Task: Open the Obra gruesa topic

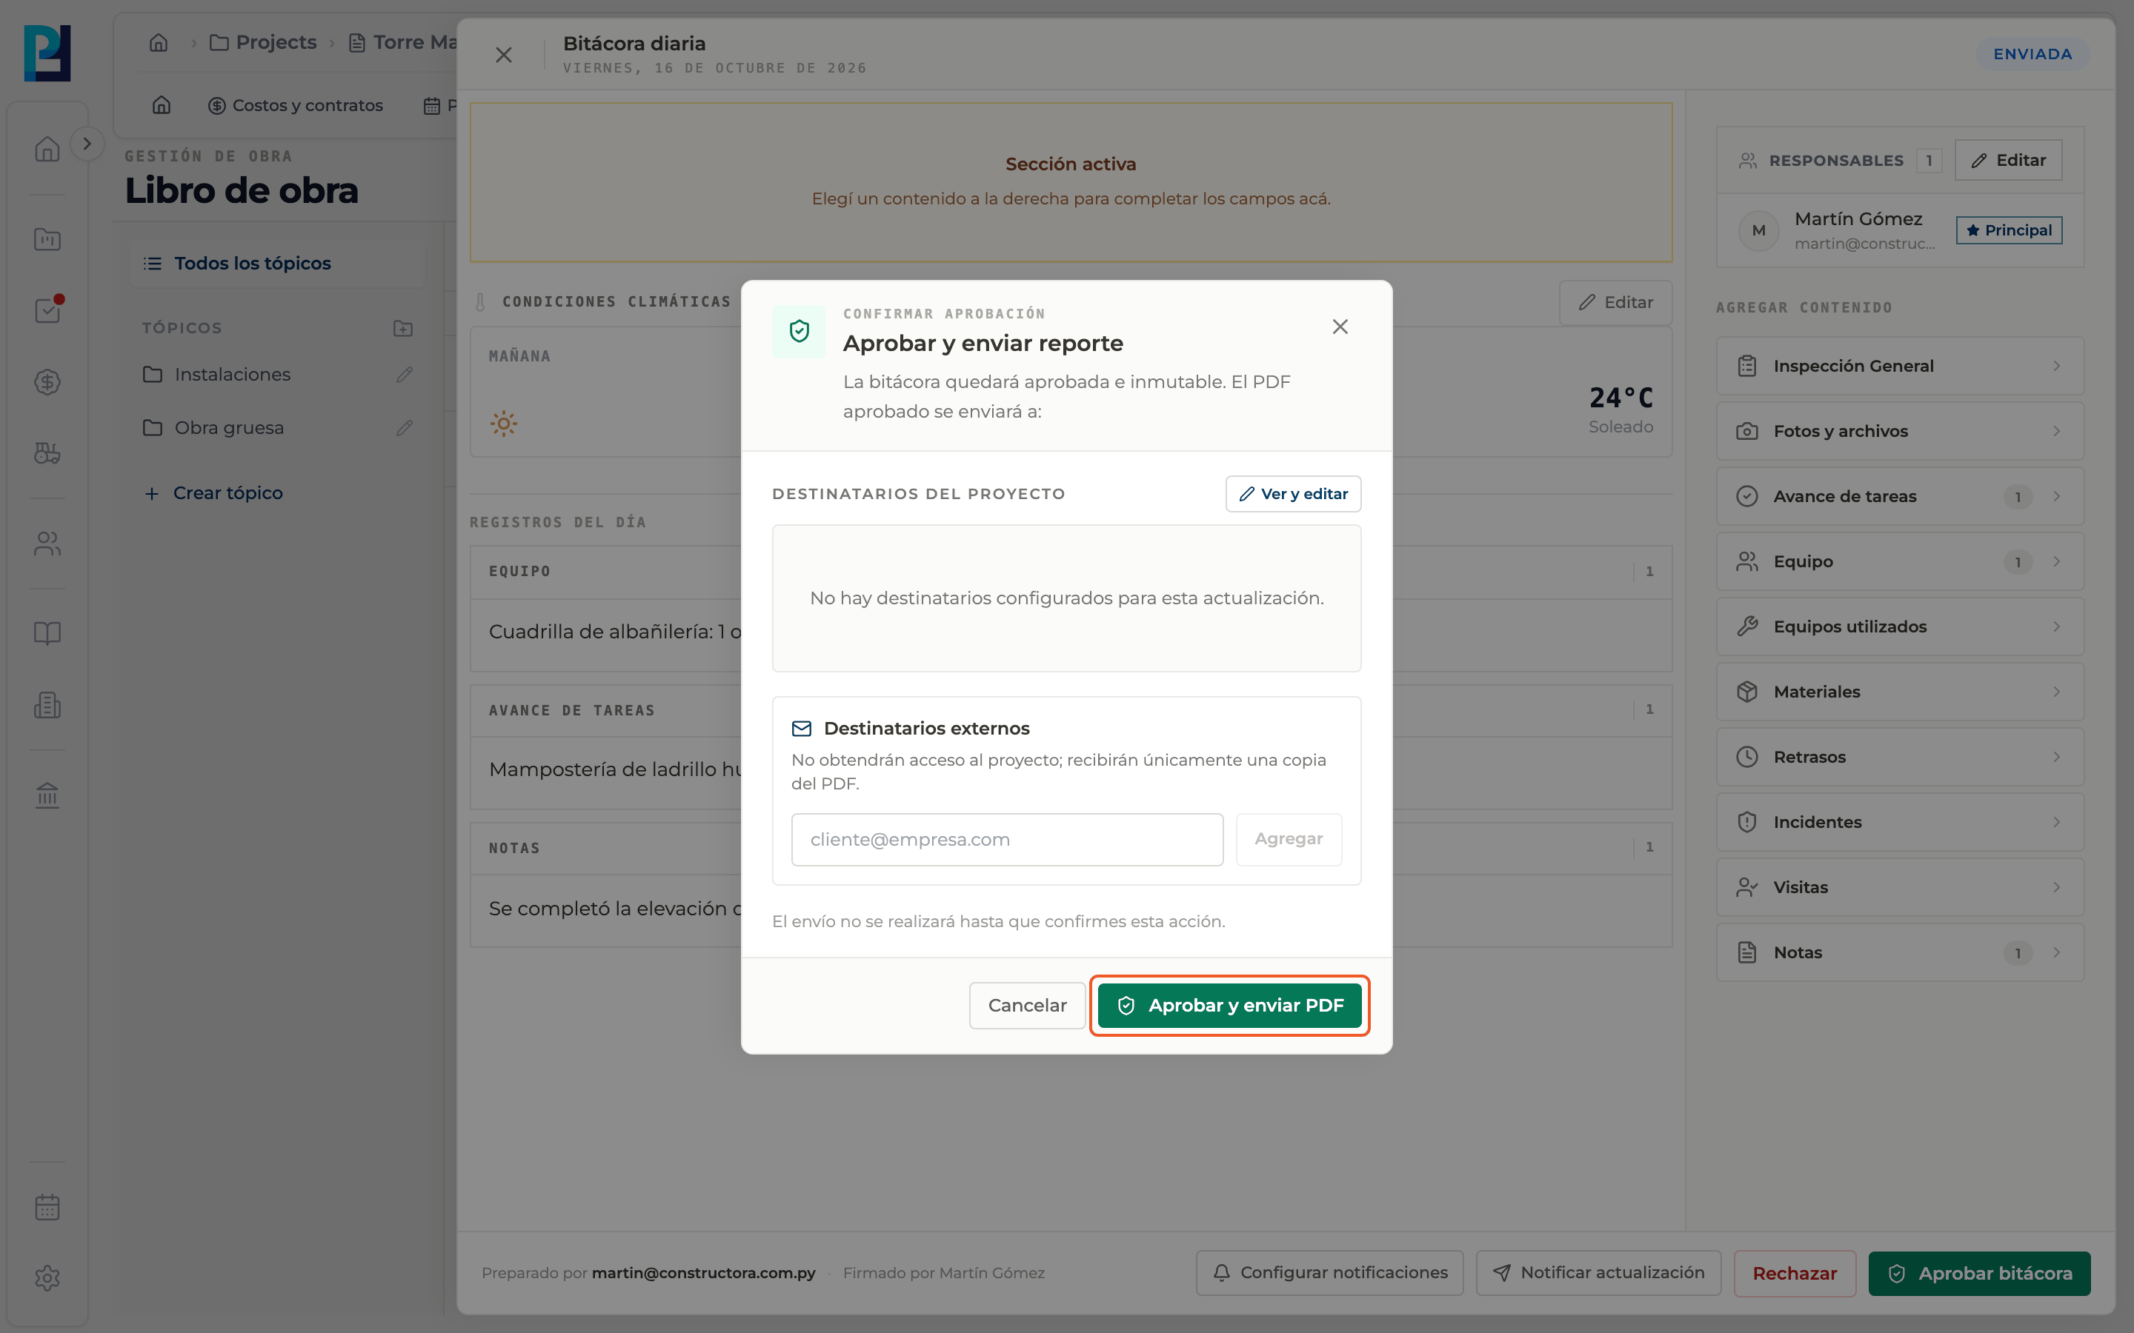Action: pos(228,429)
